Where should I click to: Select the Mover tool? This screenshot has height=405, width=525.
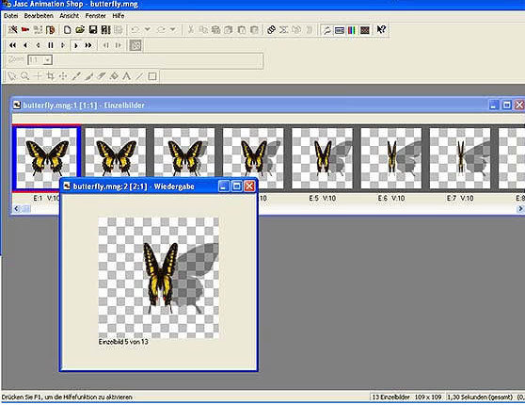point(63,76)
